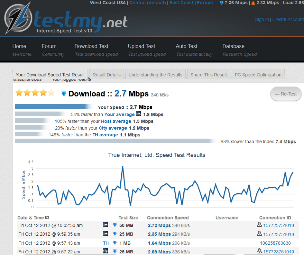Open the 2.35 Mbps connection speed result
The height and width of the screenshot is (255, 304).
(159, 234)
